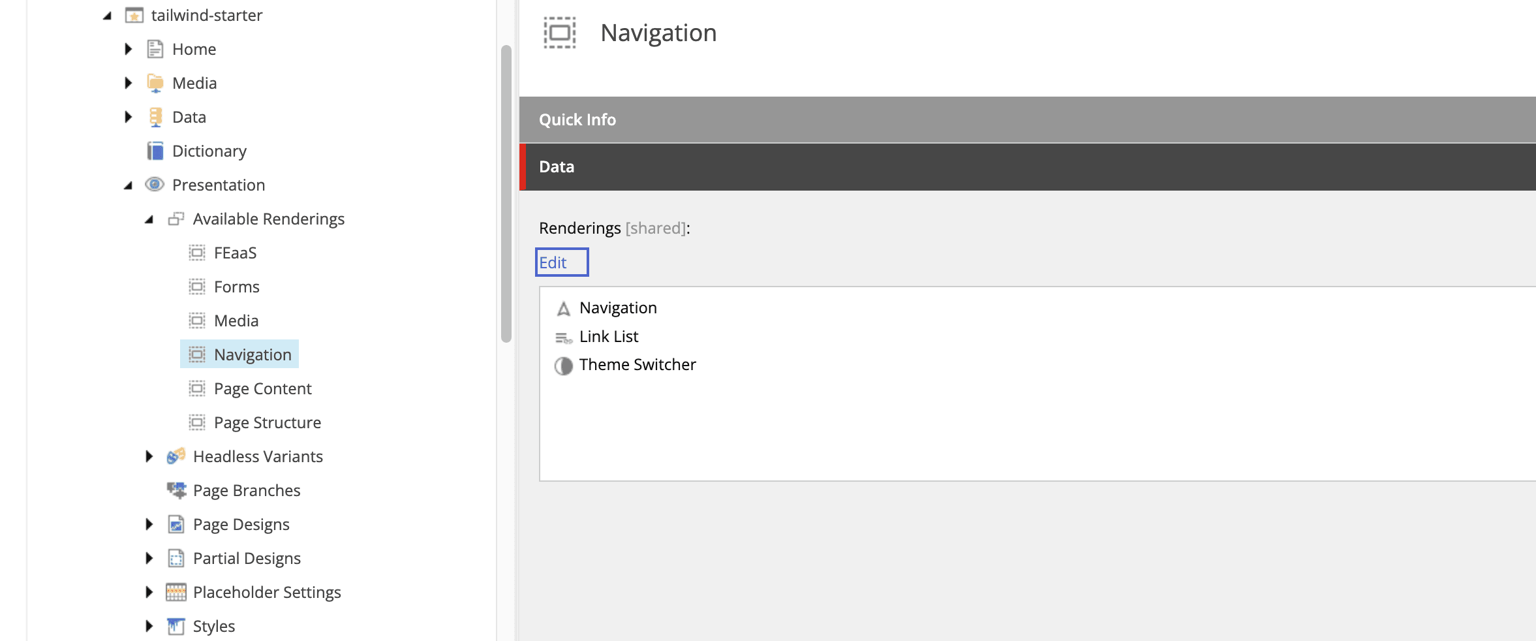Click the Presentation eye icon
The width and height of the screenshot is (1536, 641).
pos(155,185)
